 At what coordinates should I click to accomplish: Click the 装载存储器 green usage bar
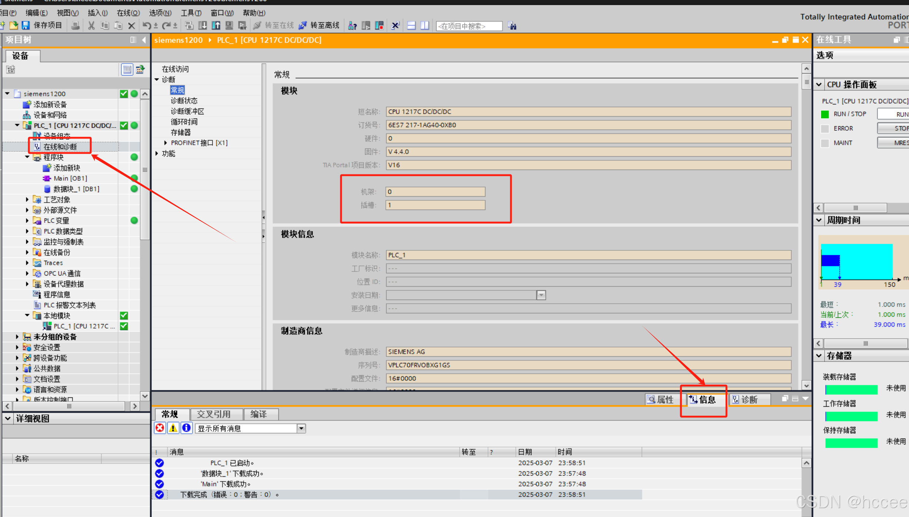tap(851, 389)
